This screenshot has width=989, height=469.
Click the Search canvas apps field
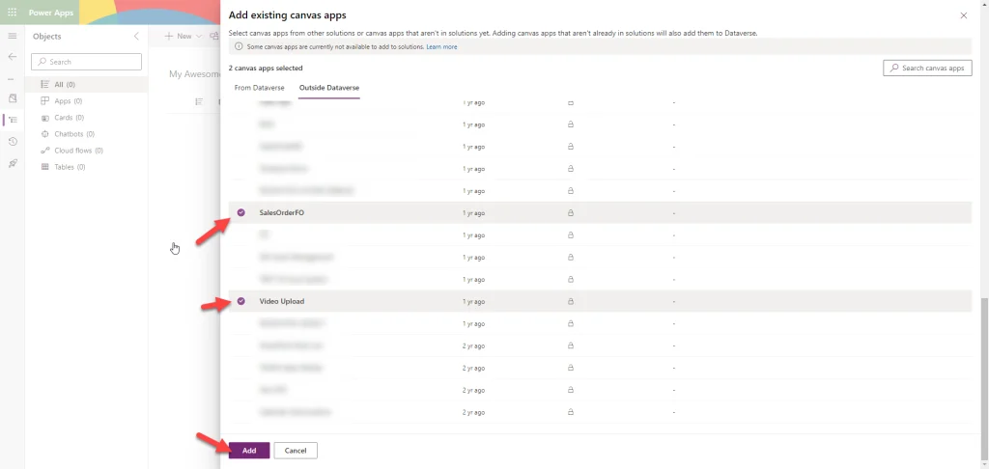(x=927, y=69)
